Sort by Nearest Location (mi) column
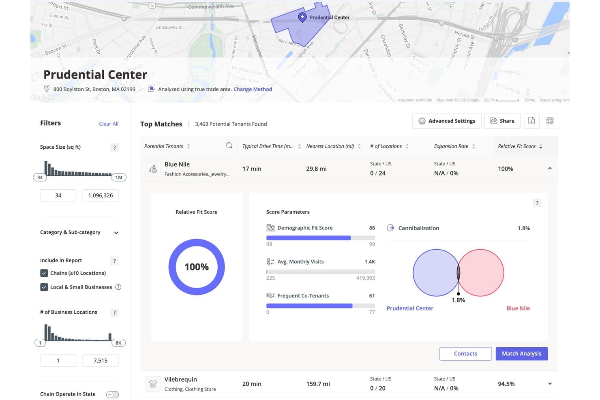This screenshot has width=600, height=400. (x=359, y=146)
